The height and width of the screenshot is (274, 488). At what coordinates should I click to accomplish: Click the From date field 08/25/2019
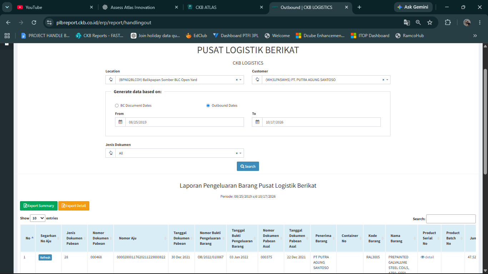tap(185, 122)
